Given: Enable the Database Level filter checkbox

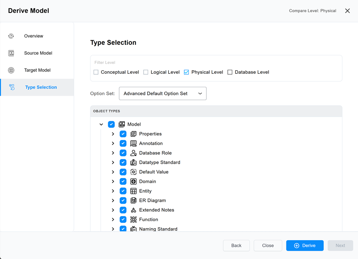Looking at the screenshot, I should [x=230, y=72].
